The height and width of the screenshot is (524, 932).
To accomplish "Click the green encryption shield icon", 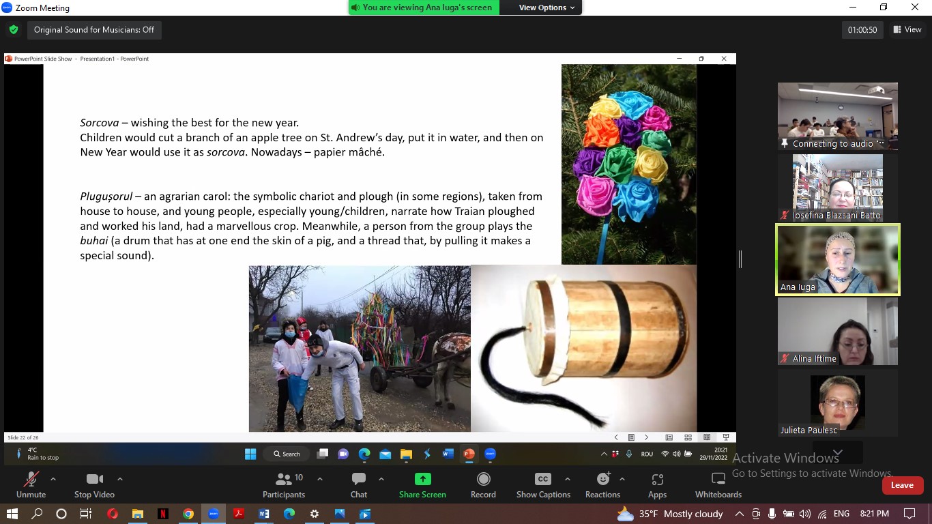I will [13, 30].
